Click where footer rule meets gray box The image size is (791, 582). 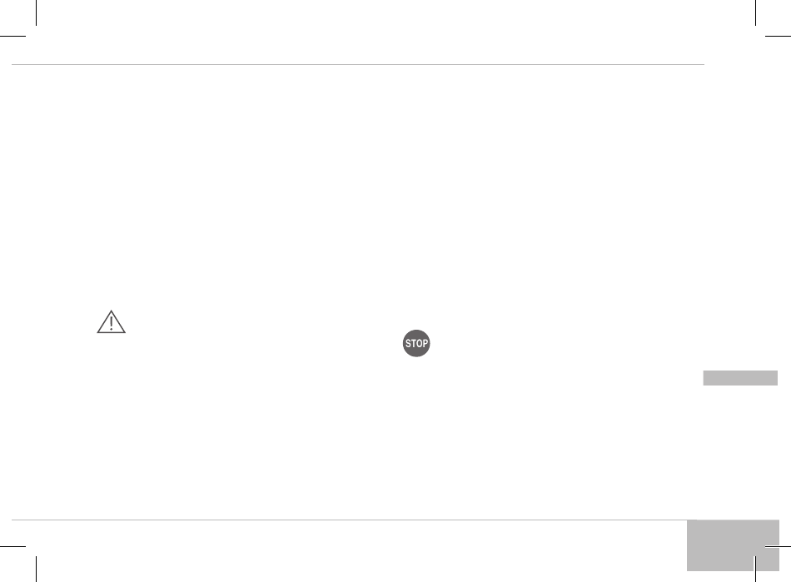(689, 520)
